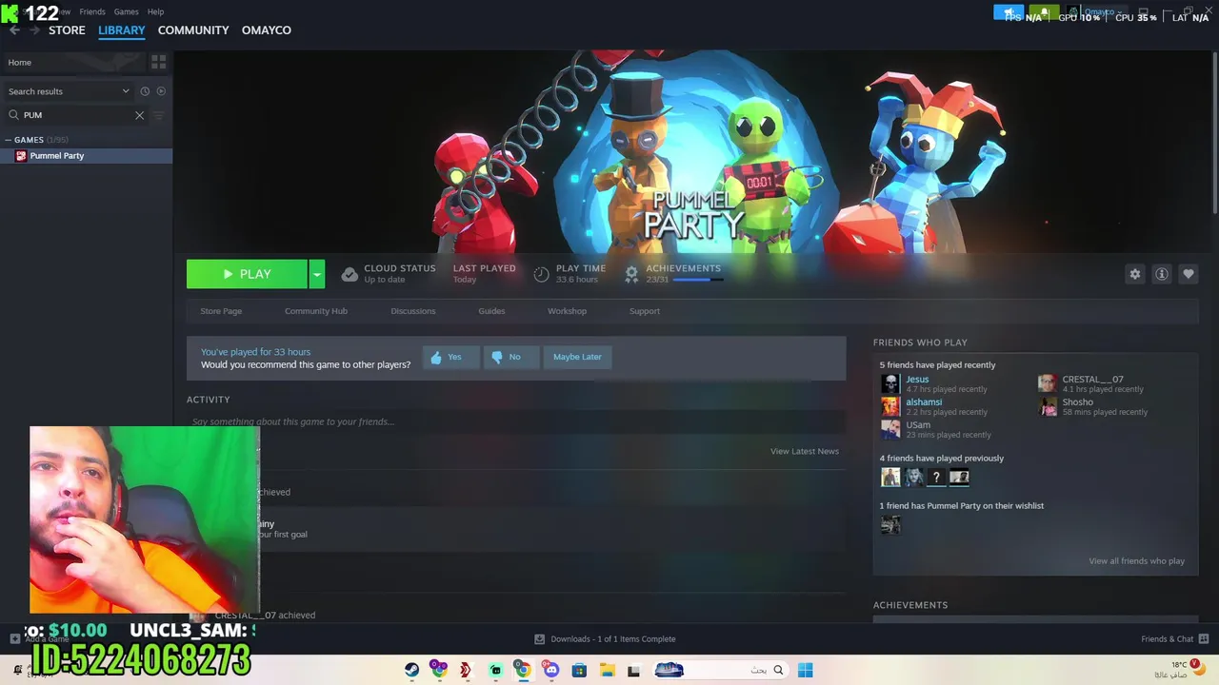This screenshot has width=1219, height=685.
Task: Expand the Search results dropdown
Action: 69,91
